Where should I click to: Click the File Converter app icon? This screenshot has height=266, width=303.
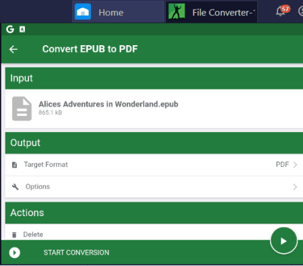coord(176,11)
